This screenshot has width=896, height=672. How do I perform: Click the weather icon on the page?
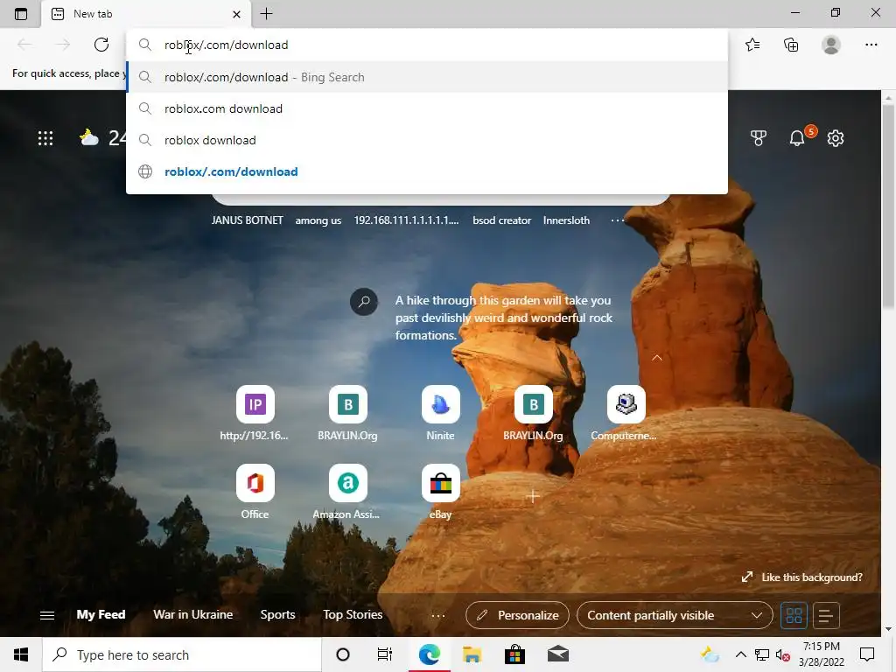click(89, 137)
